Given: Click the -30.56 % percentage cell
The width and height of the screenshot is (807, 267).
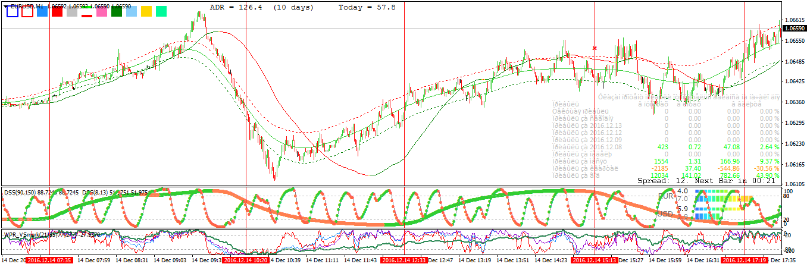Looking at the screenshot, I should (x=766, y=168).
